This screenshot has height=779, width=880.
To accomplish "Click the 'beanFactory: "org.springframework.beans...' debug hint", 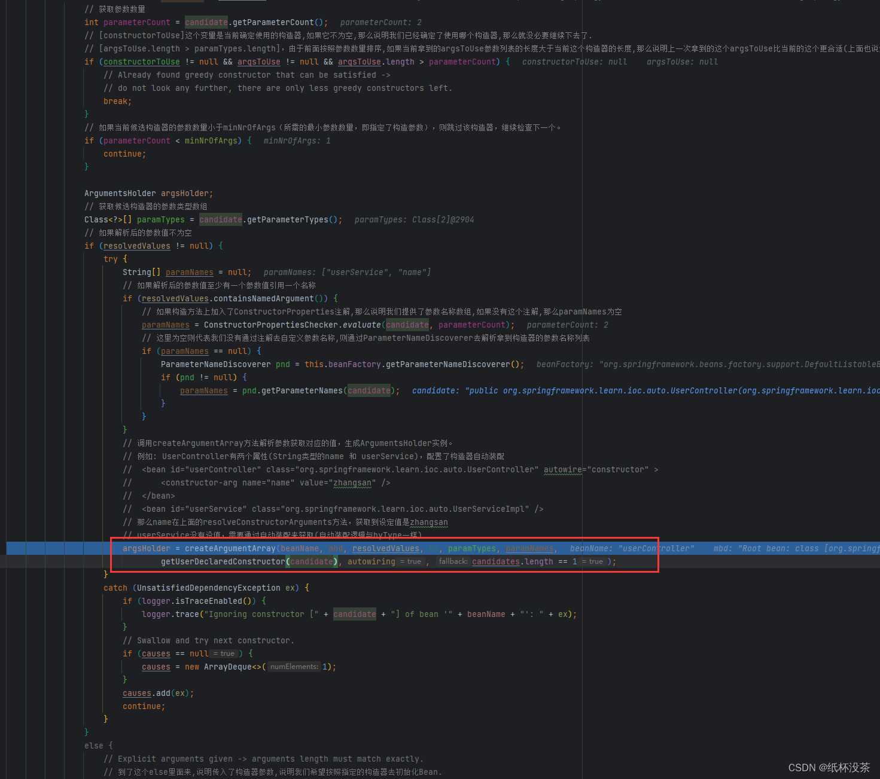I will pyautogui.click(x=708, y=364).
